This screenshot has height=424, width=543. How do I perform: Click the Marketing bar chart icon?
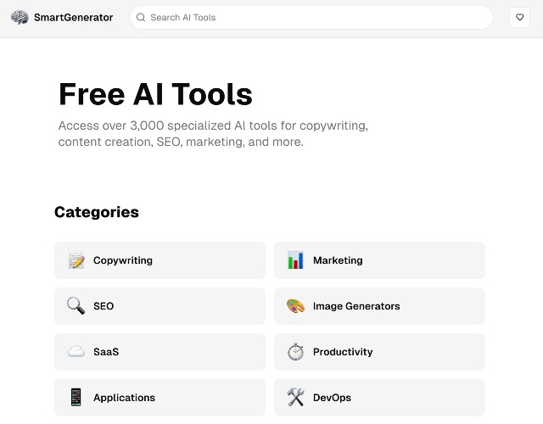click(x=295, y=260)
